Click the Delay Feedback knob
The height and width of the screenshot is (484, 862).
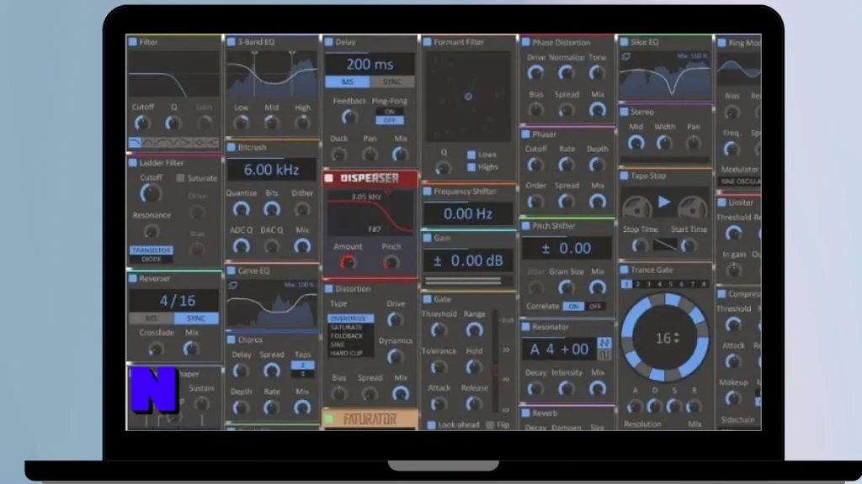pos(349,116)
